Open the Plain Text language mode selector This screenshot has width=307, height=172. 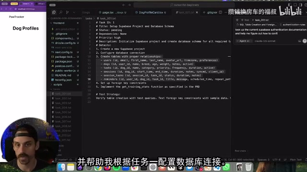(295, 160)
